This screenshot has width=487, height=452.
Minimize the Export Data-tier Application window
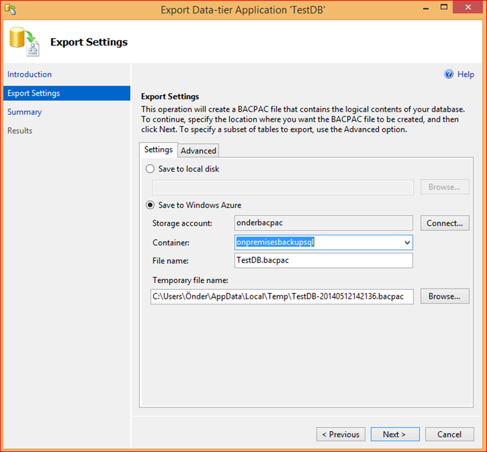(x=426, y=8)
